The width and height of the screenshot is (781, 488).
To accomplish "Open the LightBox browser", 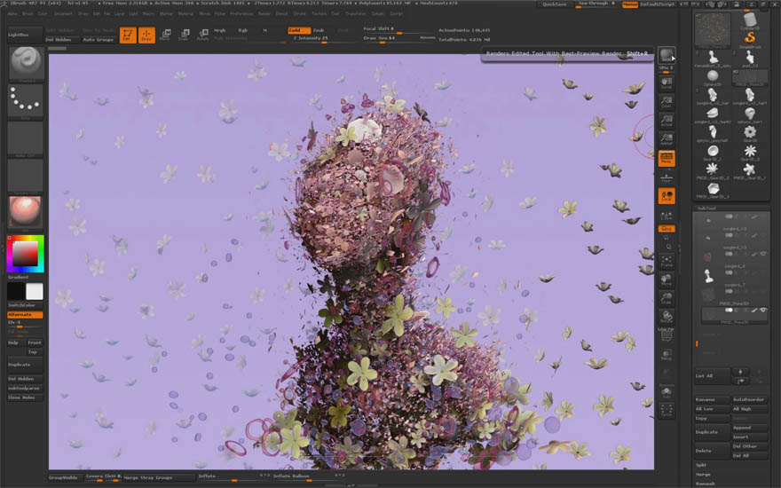I will point(25,35).
